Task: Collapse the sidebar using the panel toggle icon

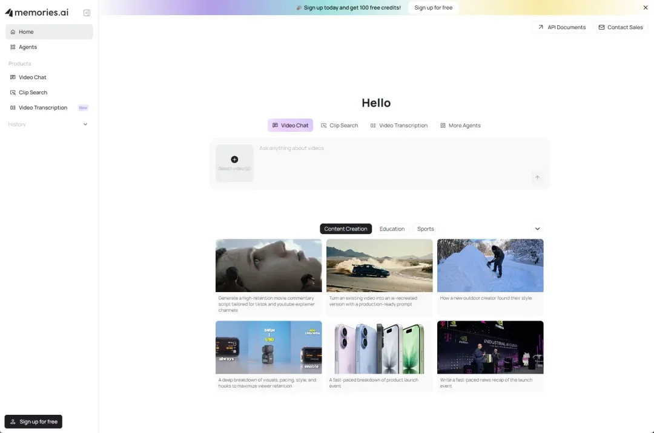Action: pyautogui.click(x=87, y=12)
